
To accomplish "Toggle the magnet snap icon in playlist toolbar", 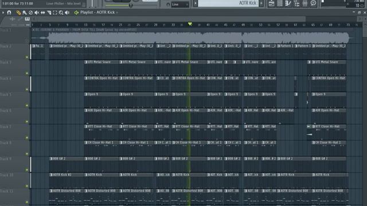I will coord(9,13).
